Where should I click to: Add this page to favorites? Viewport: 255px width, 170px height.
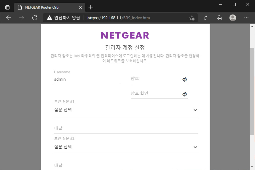(x=192, y=18)
